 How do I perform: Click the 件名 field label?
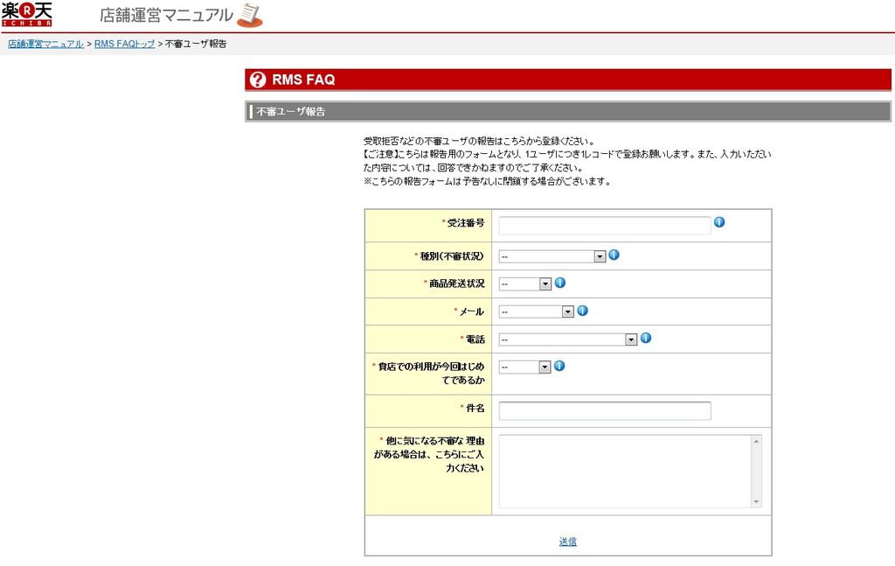[475, 408]
